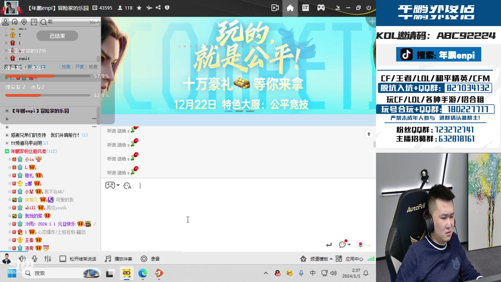Viewport: 501px width, 282px height.
Task: Open the dropdown arrow next to the speech bubble
Action: pos(349,245)
